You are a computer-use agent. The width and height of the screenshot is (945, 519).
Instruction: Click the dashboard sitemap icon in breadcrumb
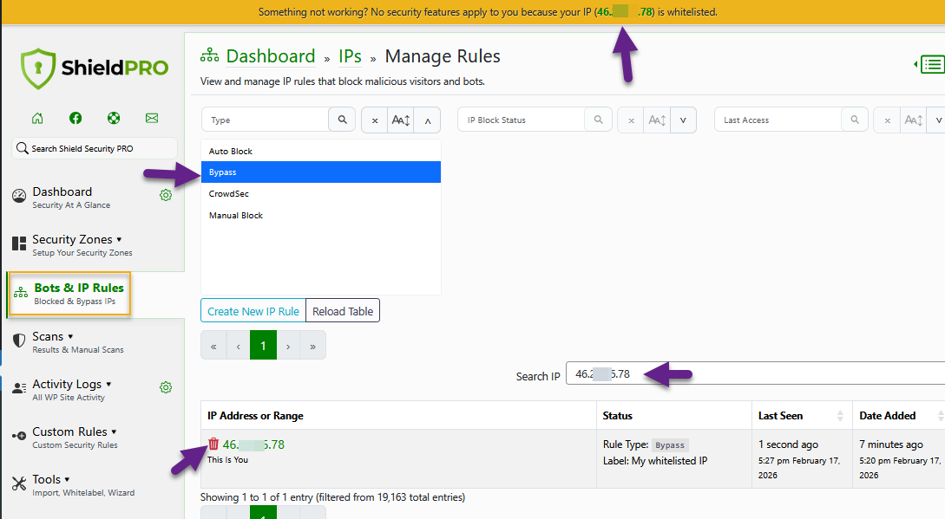[x=209, y=55]
